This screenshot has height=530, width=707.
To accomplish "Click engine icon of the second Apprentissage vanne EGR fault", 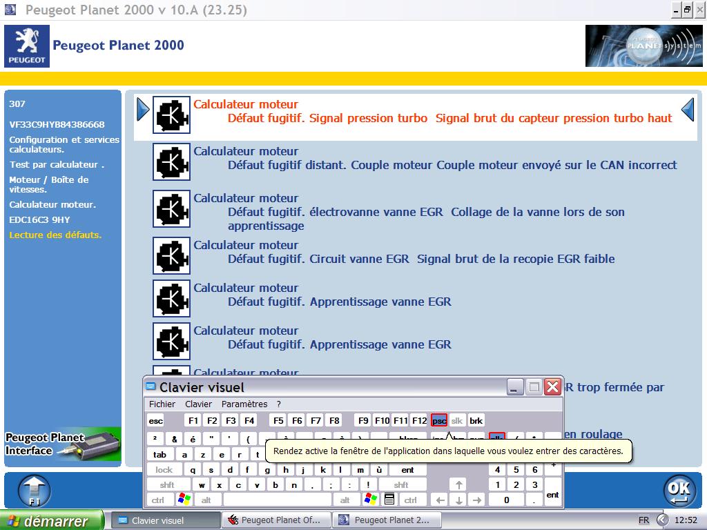I will (171, 341).
